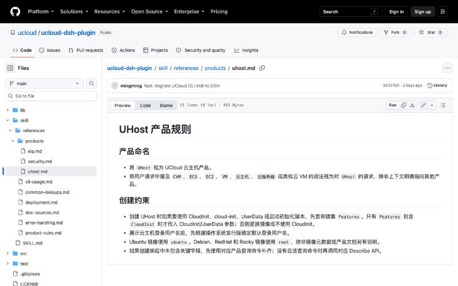The image size is (458, 286).
Task: Open the Enterprise menu
Action: click(189, 11)
